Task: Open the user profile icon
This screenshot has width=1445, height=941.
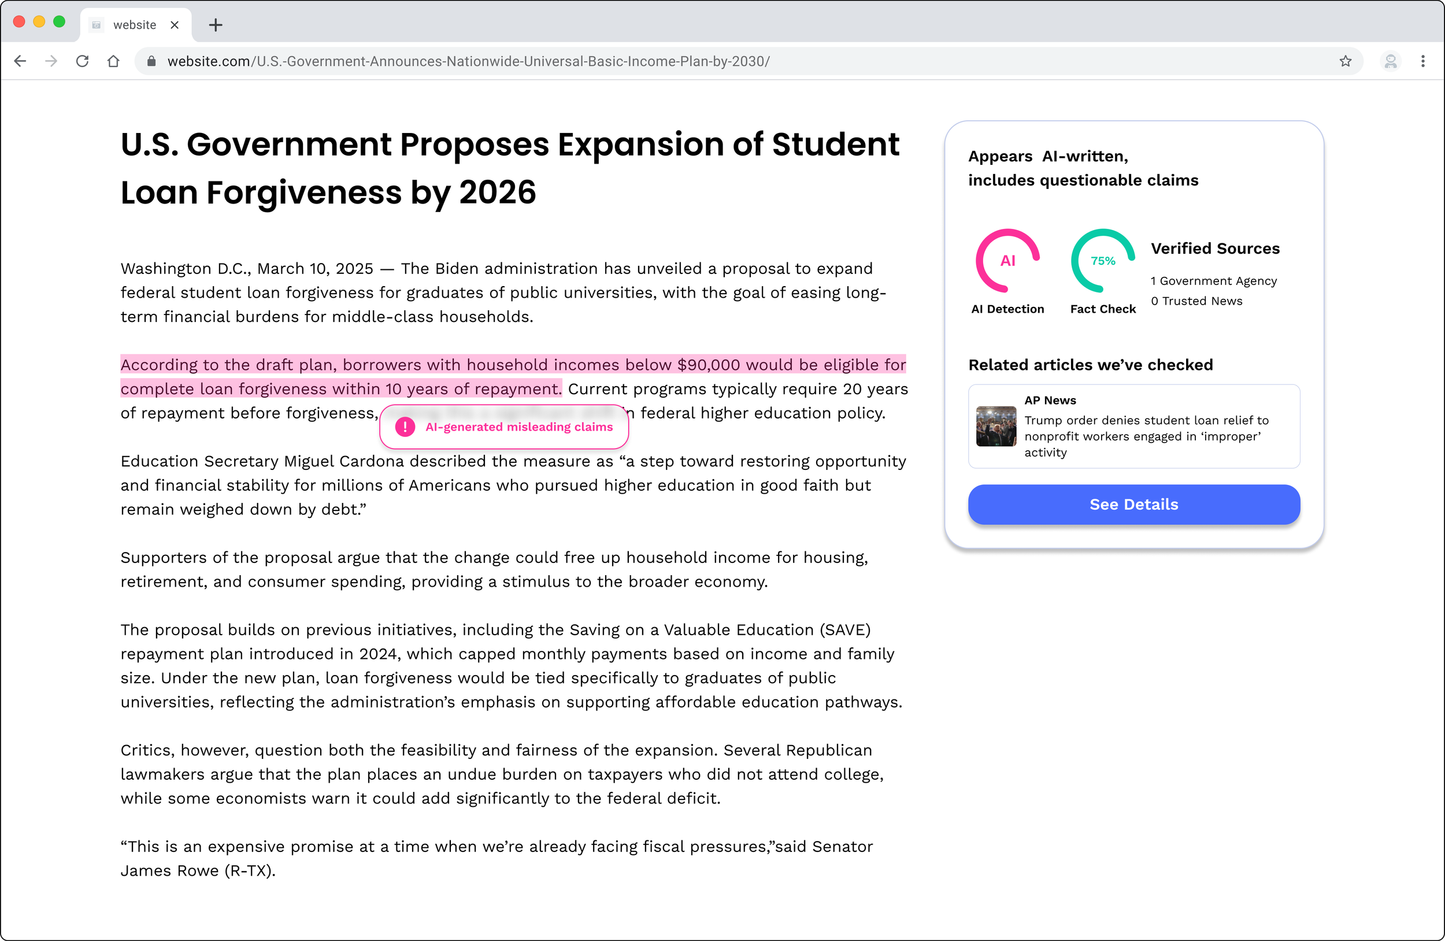Action: [1390, 61]
